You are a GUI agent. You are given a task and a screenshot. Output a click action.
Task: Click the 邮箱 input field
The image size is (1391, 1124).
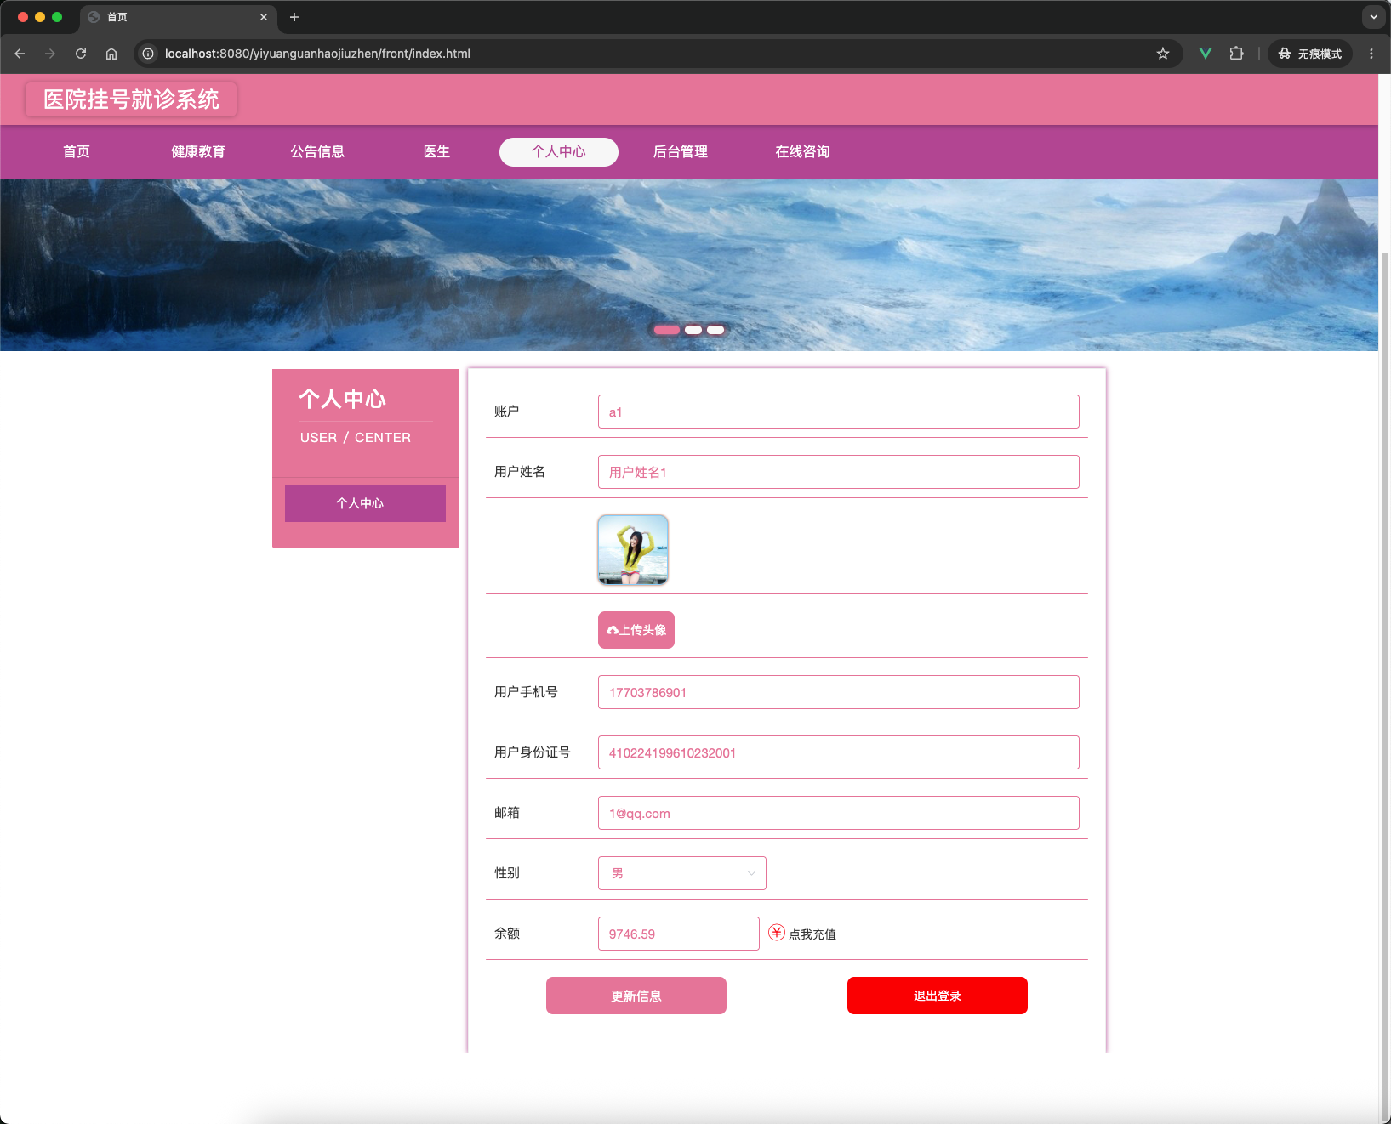[838, 813]
